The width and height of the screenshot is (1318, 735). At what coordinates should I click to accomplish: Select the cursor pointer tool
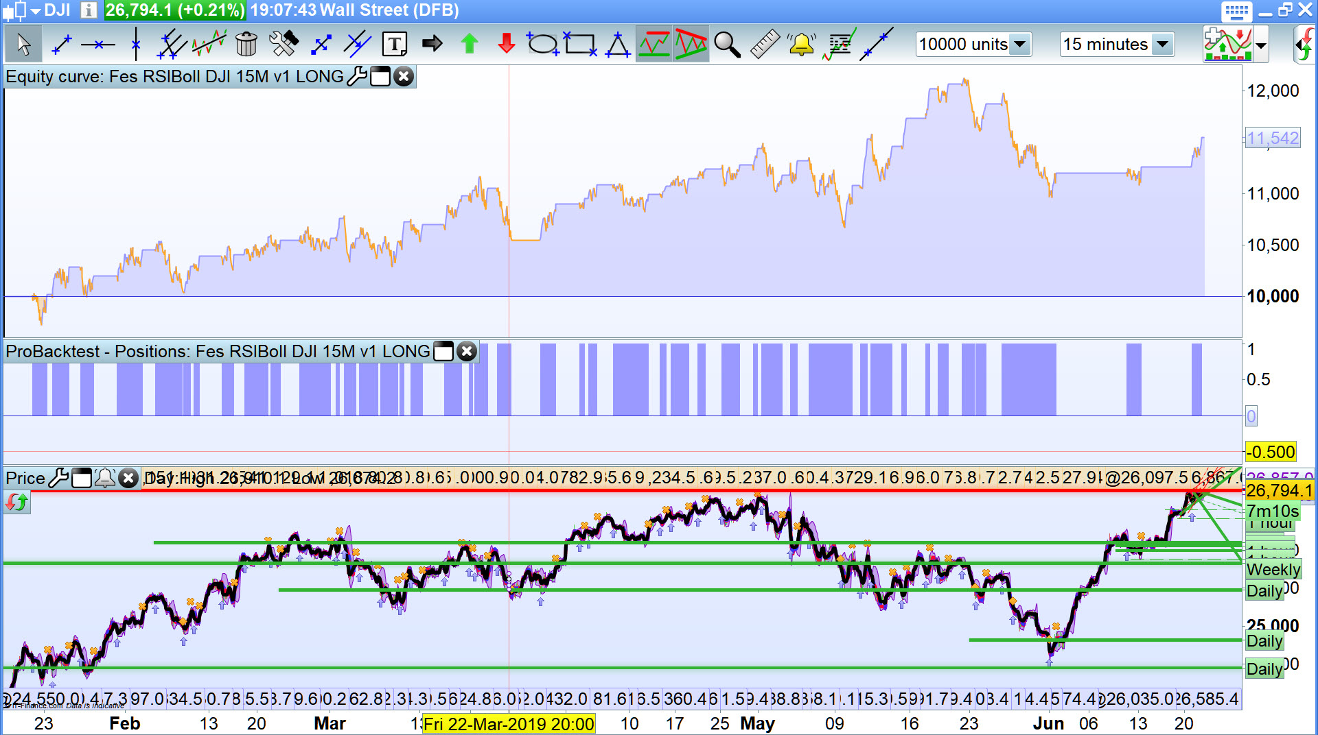pyautogui.click(x=23, y=45)
